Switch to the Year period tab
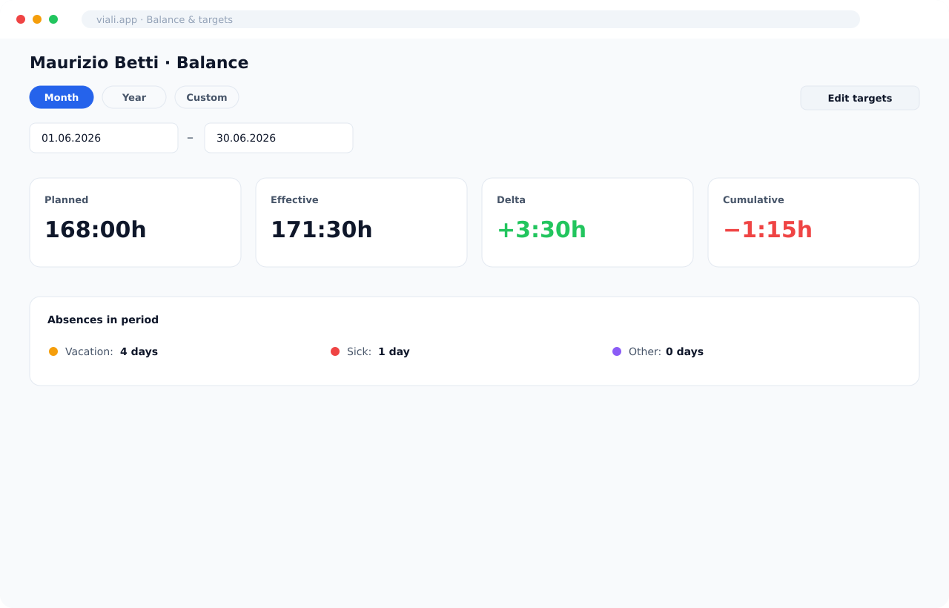This screenshot has height=608, width=949. click(134, 97)
